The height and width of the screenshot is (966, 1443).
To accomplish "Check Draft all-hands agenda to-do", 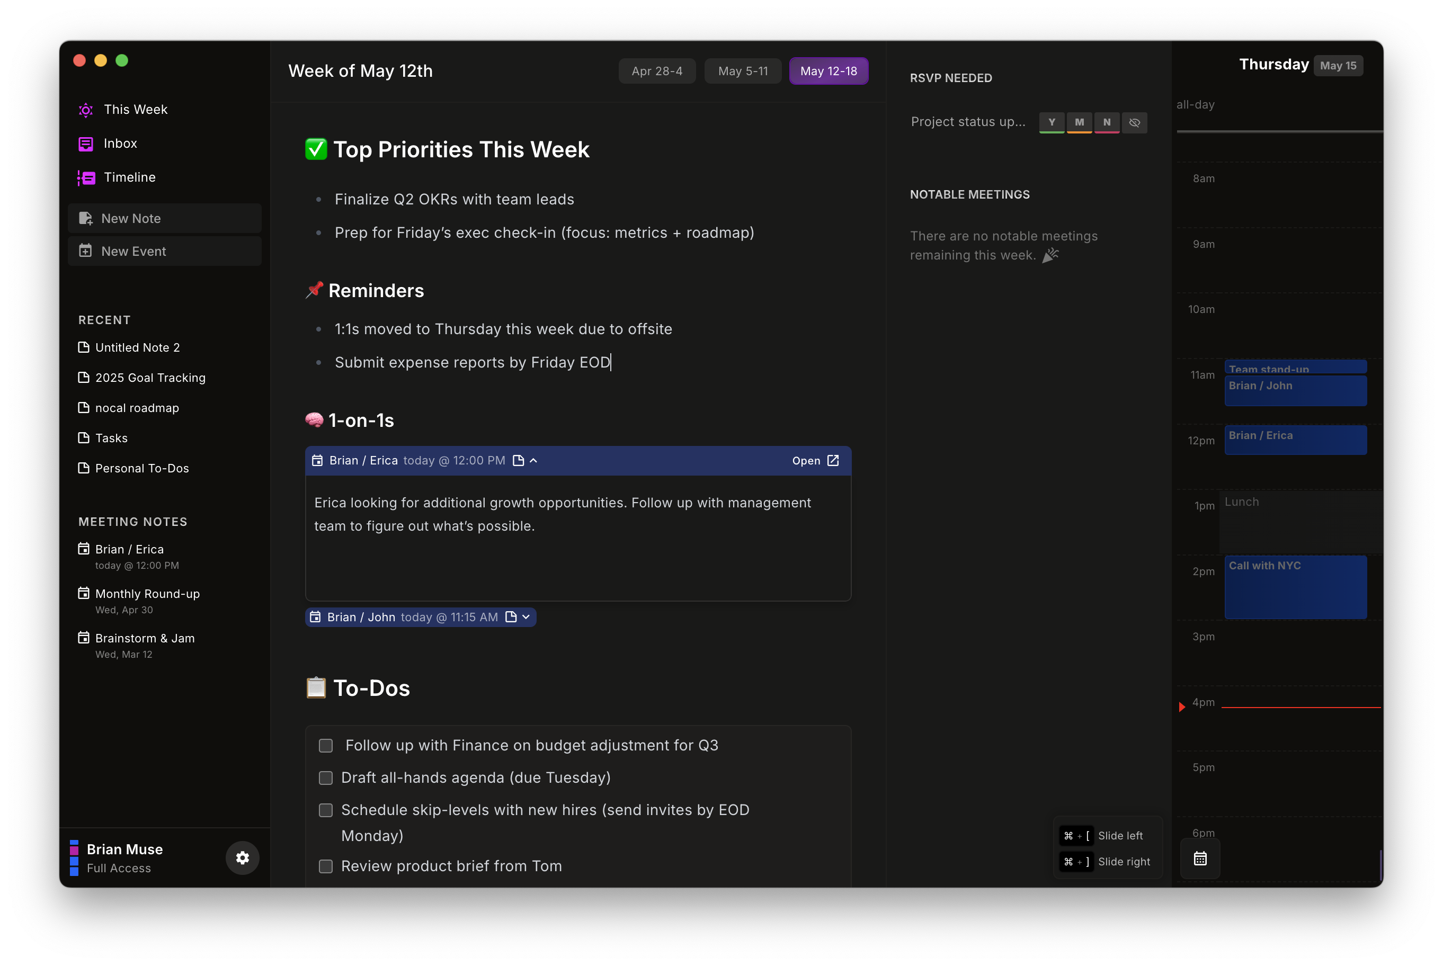I will (326, 778).
